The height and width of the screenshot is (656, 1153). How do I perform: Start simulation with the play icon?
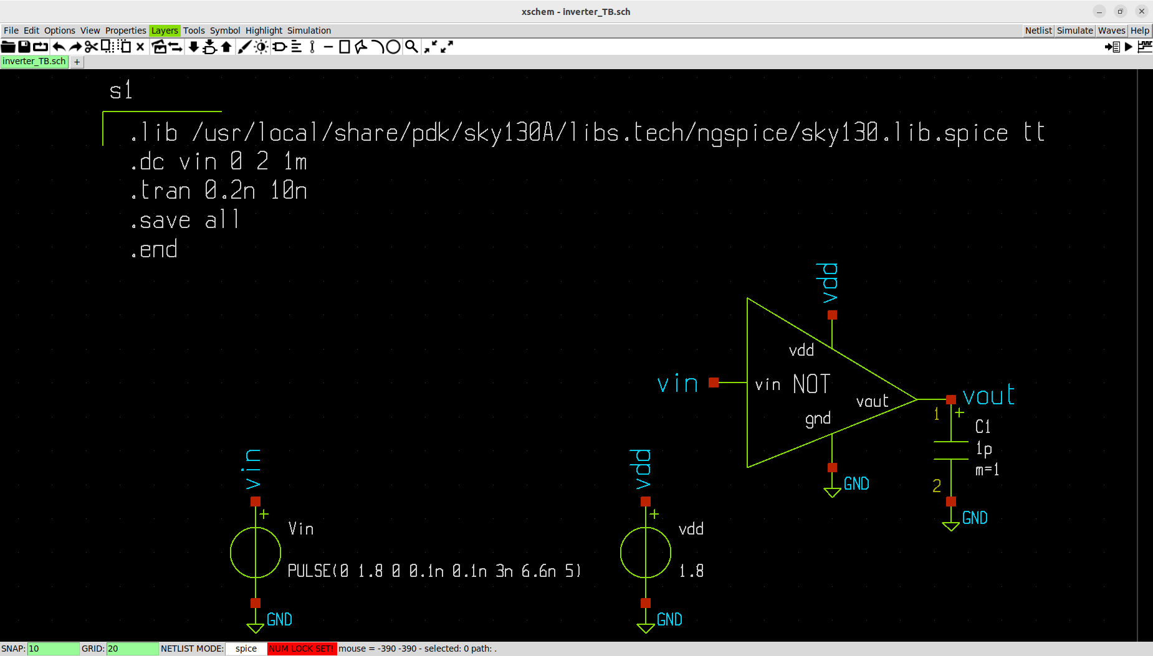(1129, 46)
